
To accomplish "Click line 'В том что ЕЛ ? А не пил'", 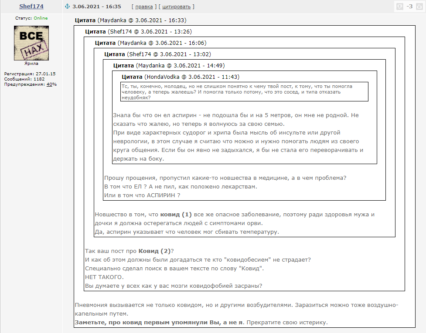I will click(x=181, y=187).
